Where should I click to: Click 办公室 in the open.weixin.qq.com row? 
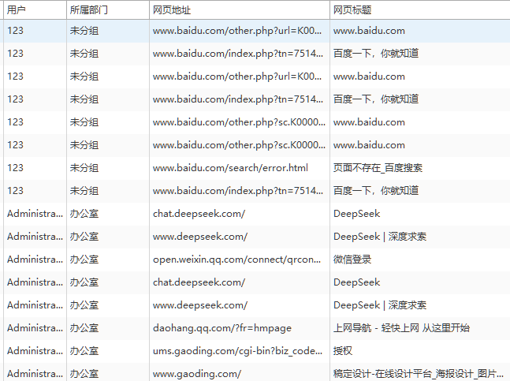pos(84,260)
